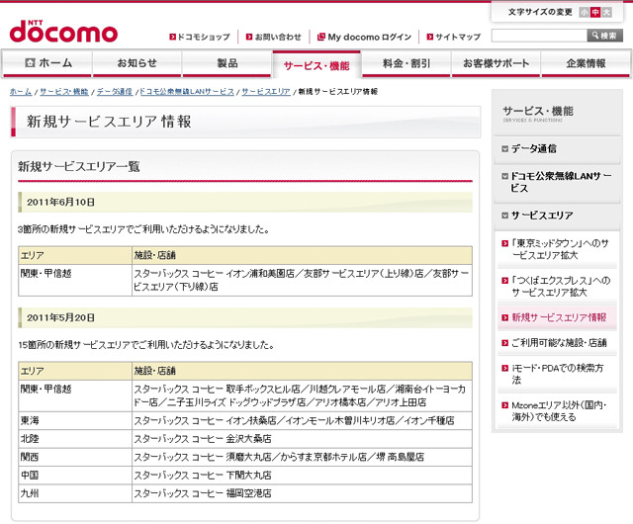The width and height of the screenshot is (633, 524).
Task: Select the イオン扶桑店 store list cell
Action: (302, 420)
